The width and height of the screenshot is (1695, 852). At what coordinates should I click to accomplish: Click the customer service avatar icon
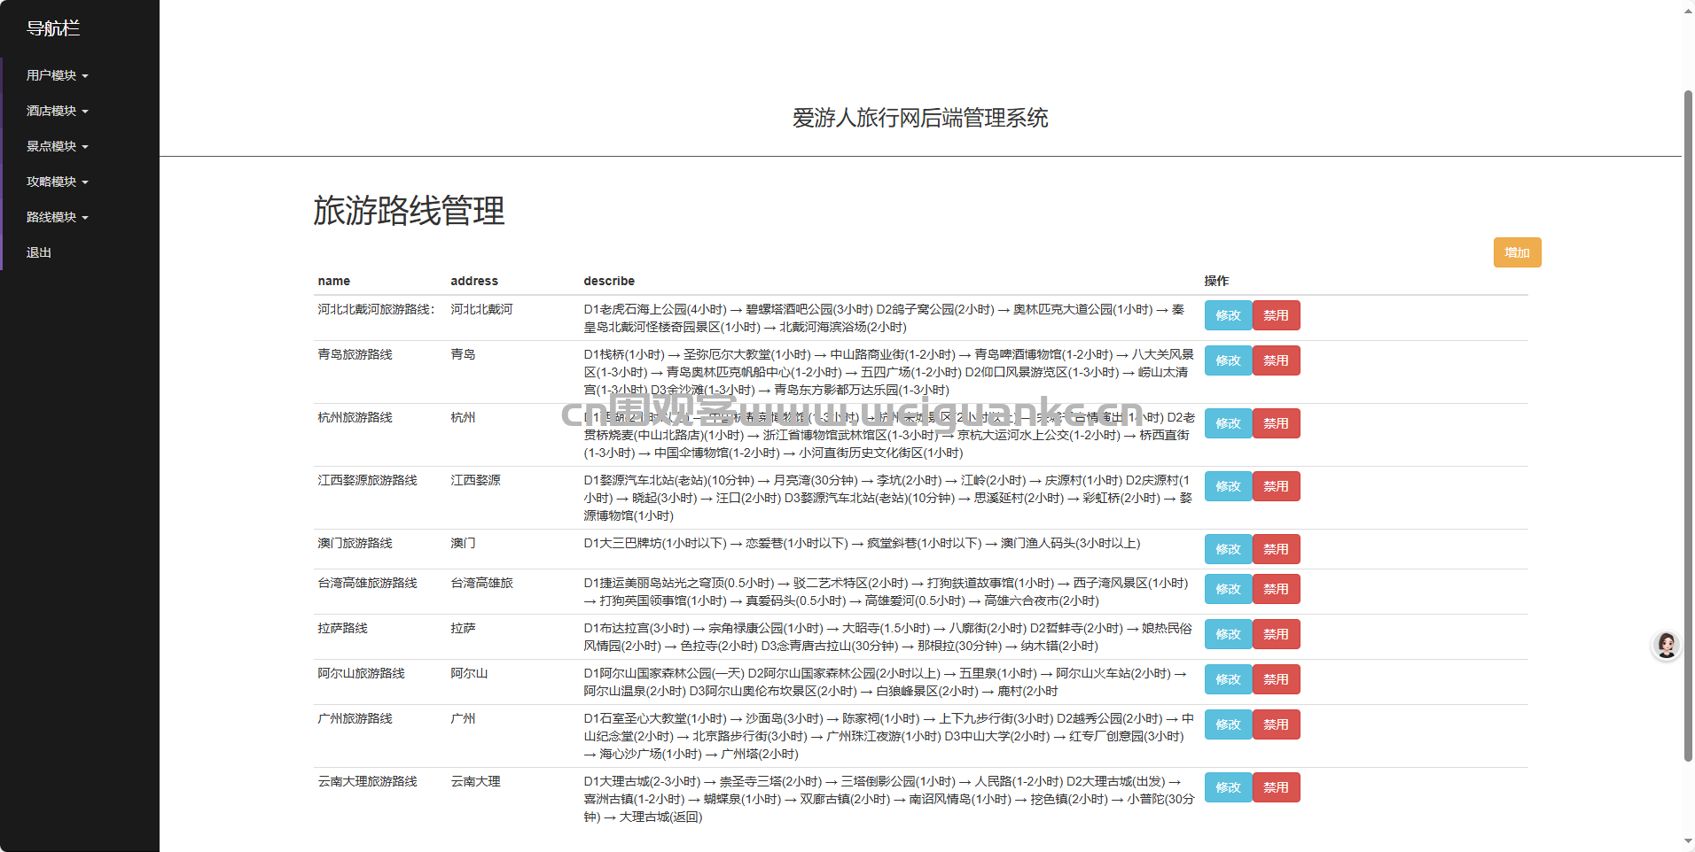coord(1667,646)
